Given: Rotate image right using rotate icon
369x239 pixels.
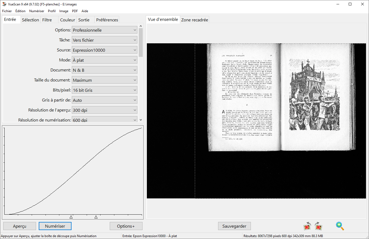Looking at the screenshot, I should [318, 226].
